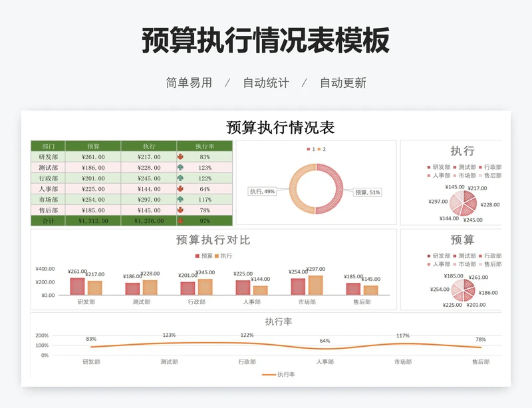Click the 人事部 axis label under the line chart
Screen dimensions: 532x408
pos(325,362)
